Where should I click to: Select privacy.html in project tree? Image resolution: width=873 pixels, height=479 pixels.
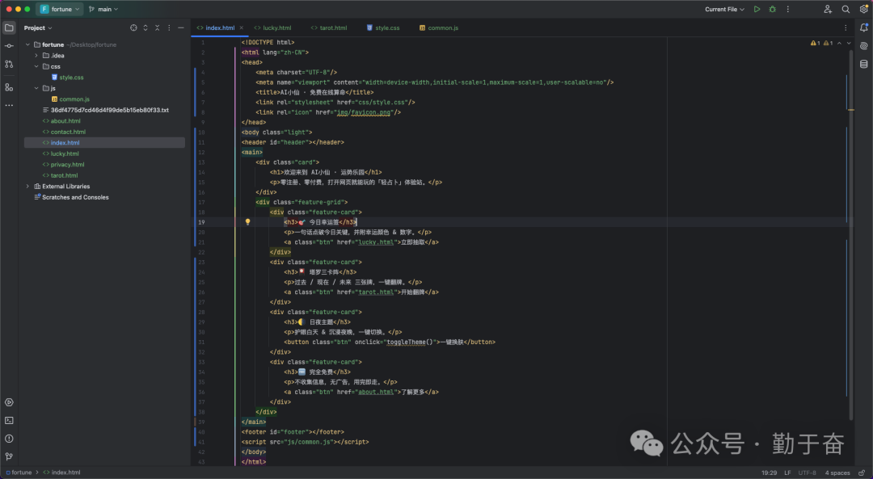67,165
